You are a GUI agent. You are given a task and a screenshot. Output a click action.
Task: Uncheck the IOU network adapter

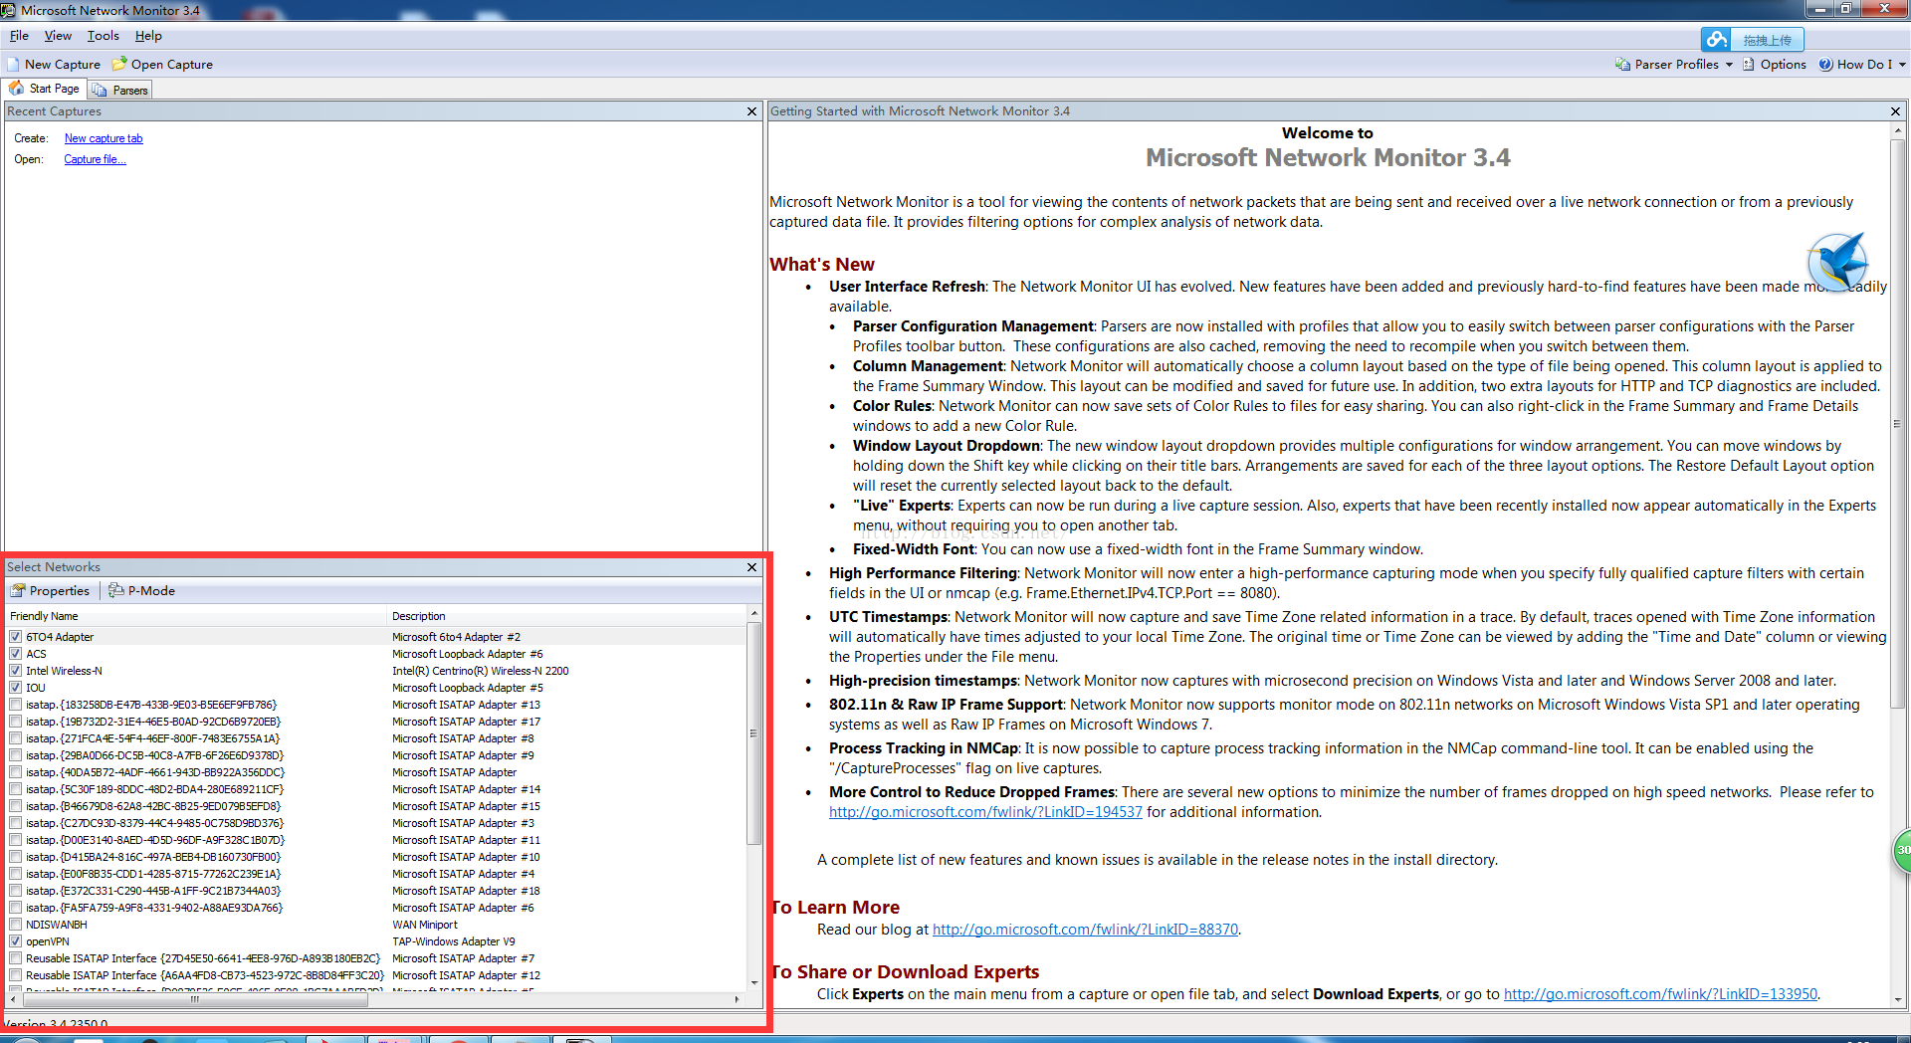coord(16,688)
